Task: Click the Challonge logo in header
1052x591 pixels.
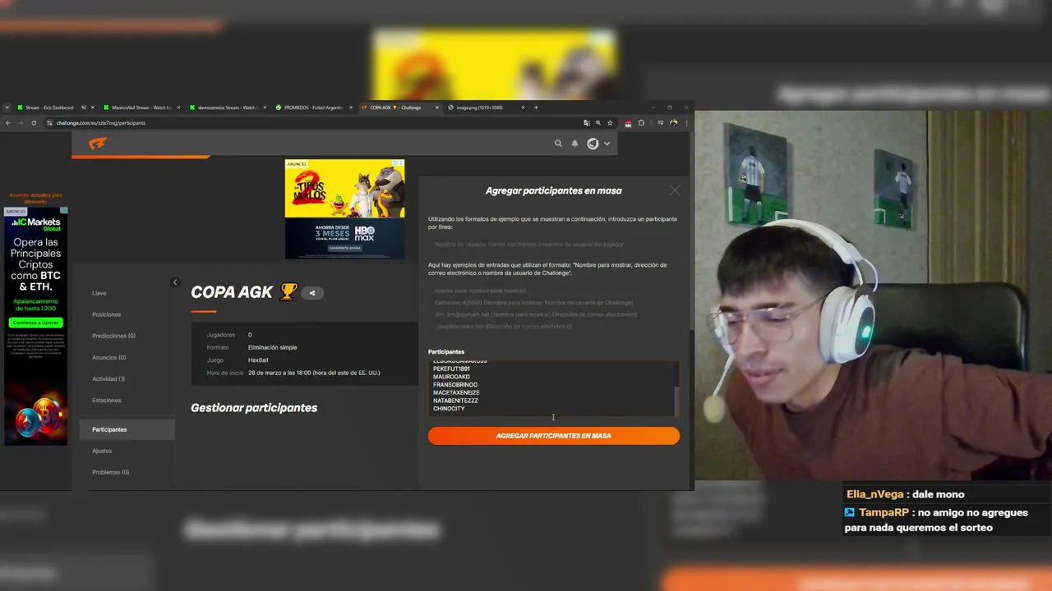Action: point(98,144)
